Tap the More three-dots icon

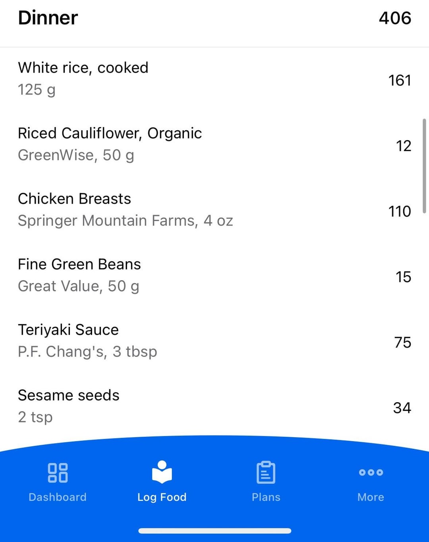coord(371,472)
